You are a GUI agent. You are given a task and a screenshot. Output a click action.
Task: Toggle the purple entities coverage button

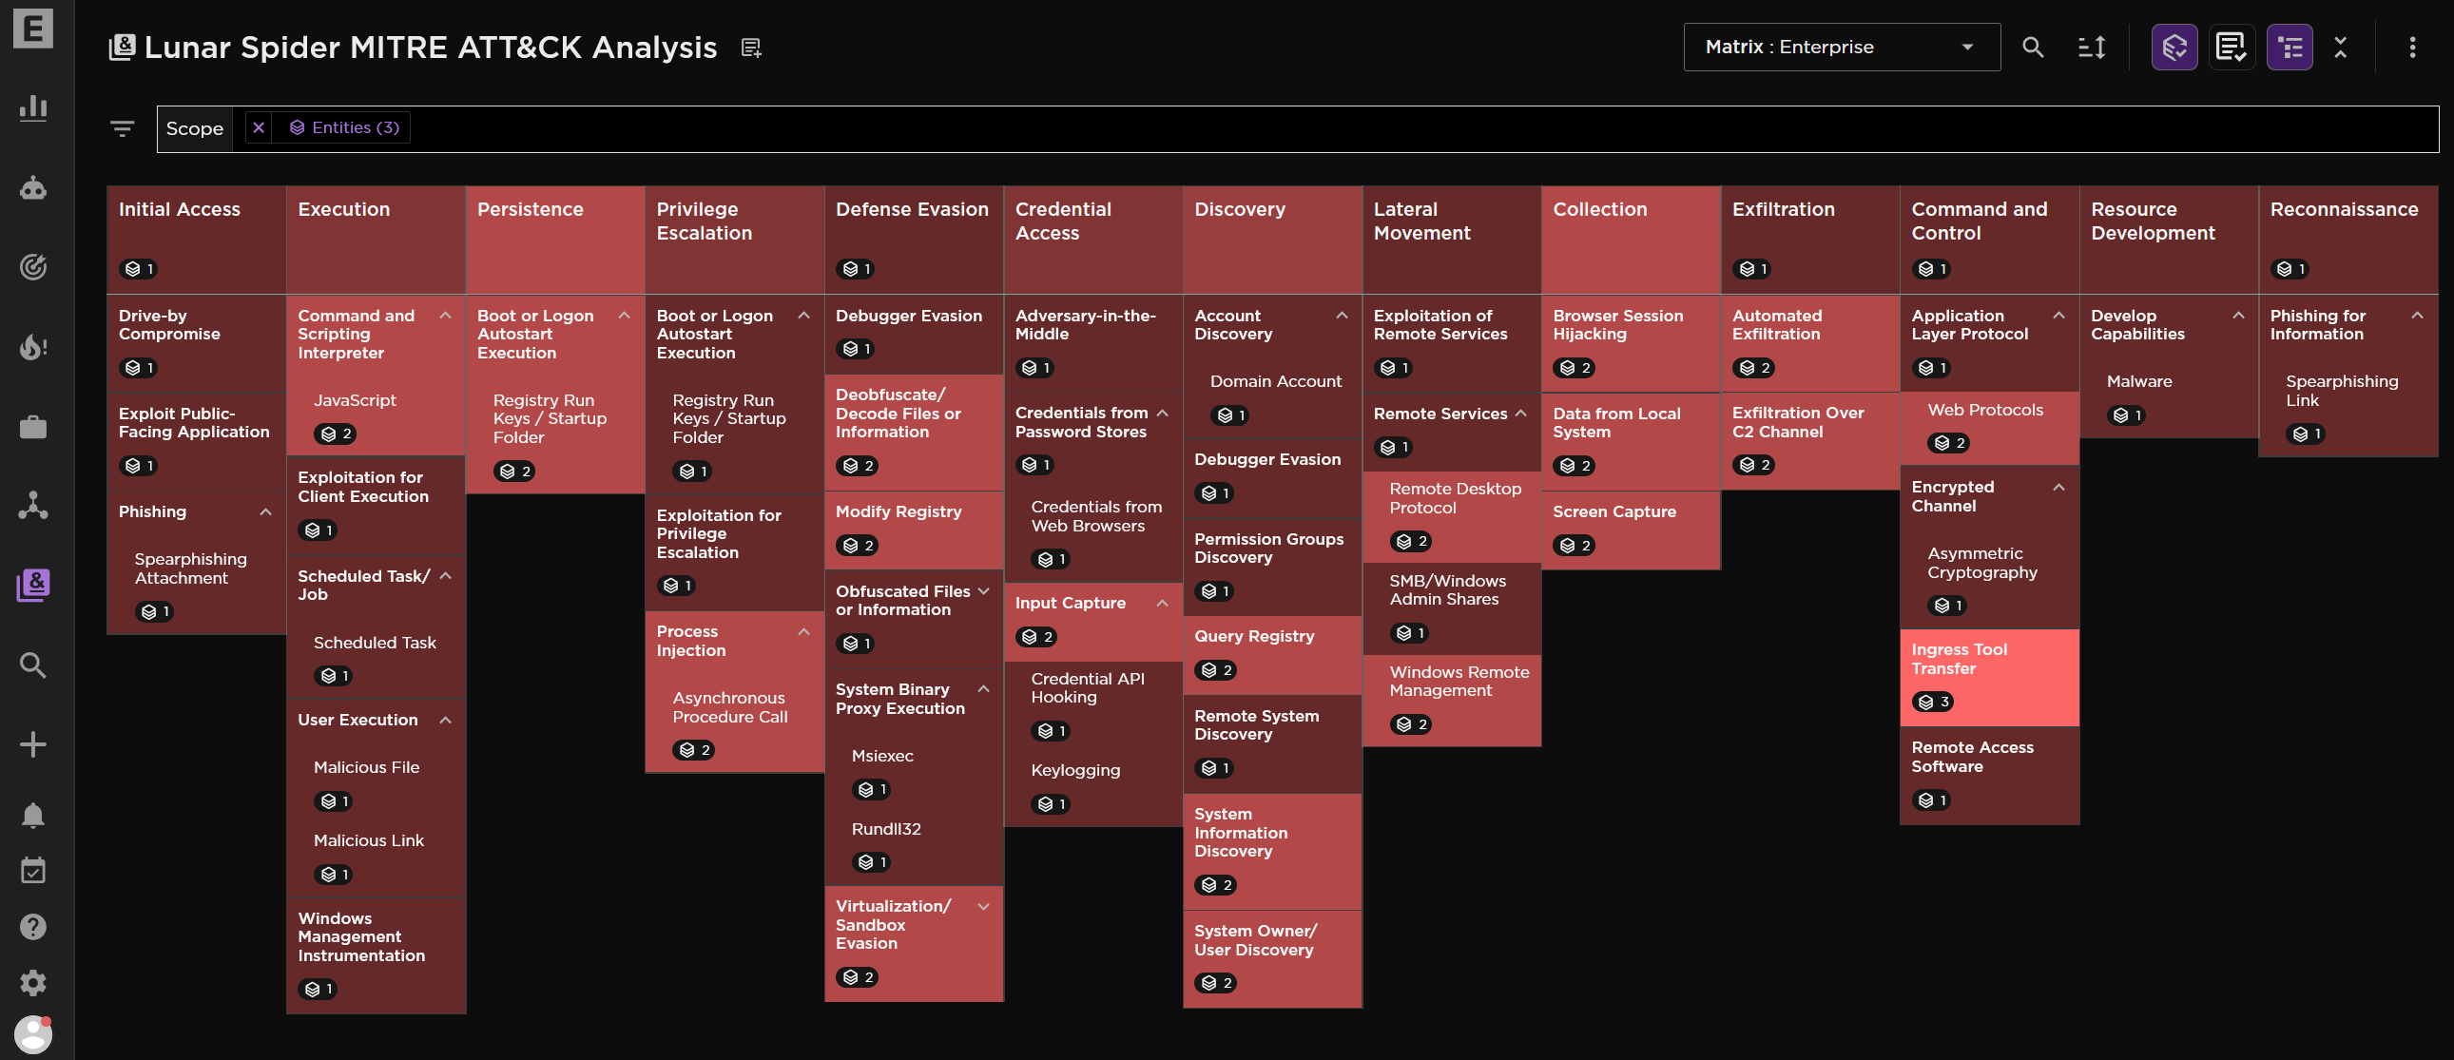(x=2173, y=47)
